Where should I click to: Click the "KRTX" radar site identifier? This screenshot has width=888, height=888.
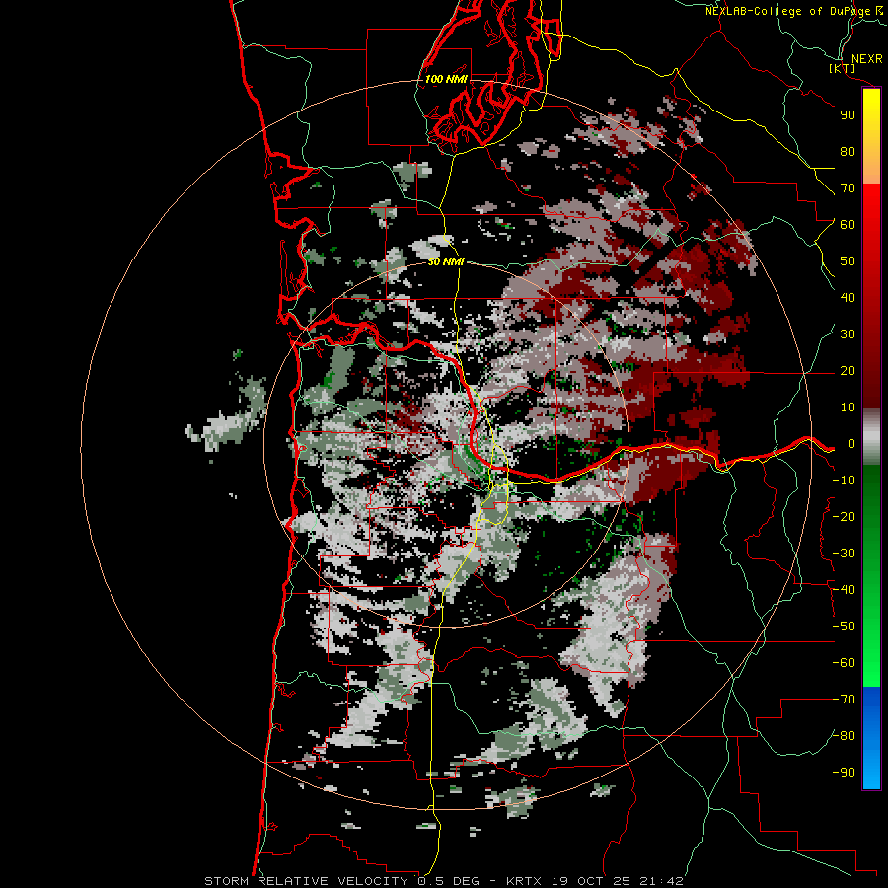(x=524, y=881)
